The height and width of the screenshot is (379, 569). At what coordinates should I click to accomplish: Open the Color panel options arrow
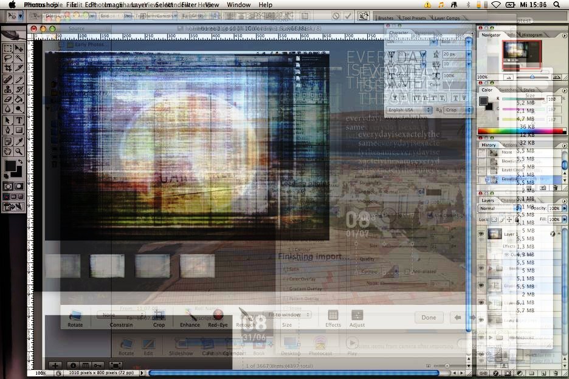click(x=564, y=90)
